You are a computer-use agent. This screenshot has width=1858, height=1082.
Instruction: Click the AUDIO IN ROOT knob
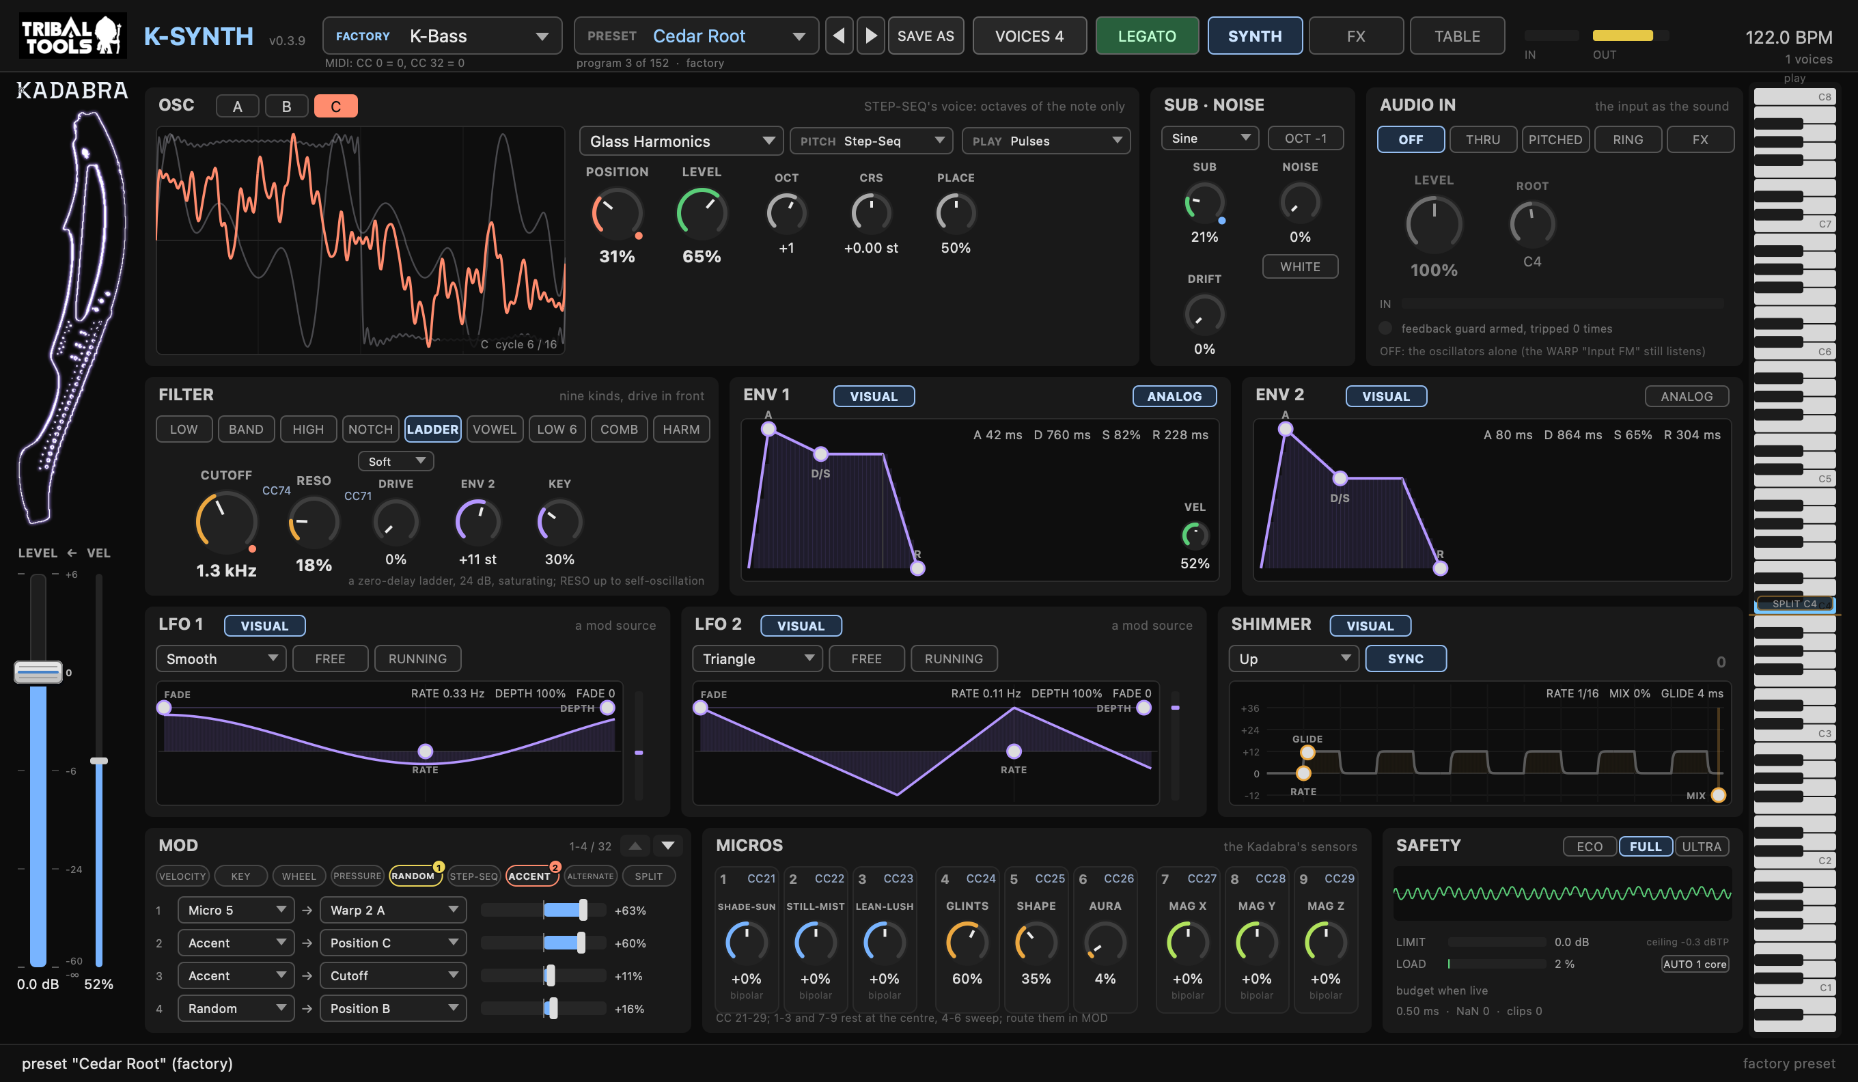1532,223
